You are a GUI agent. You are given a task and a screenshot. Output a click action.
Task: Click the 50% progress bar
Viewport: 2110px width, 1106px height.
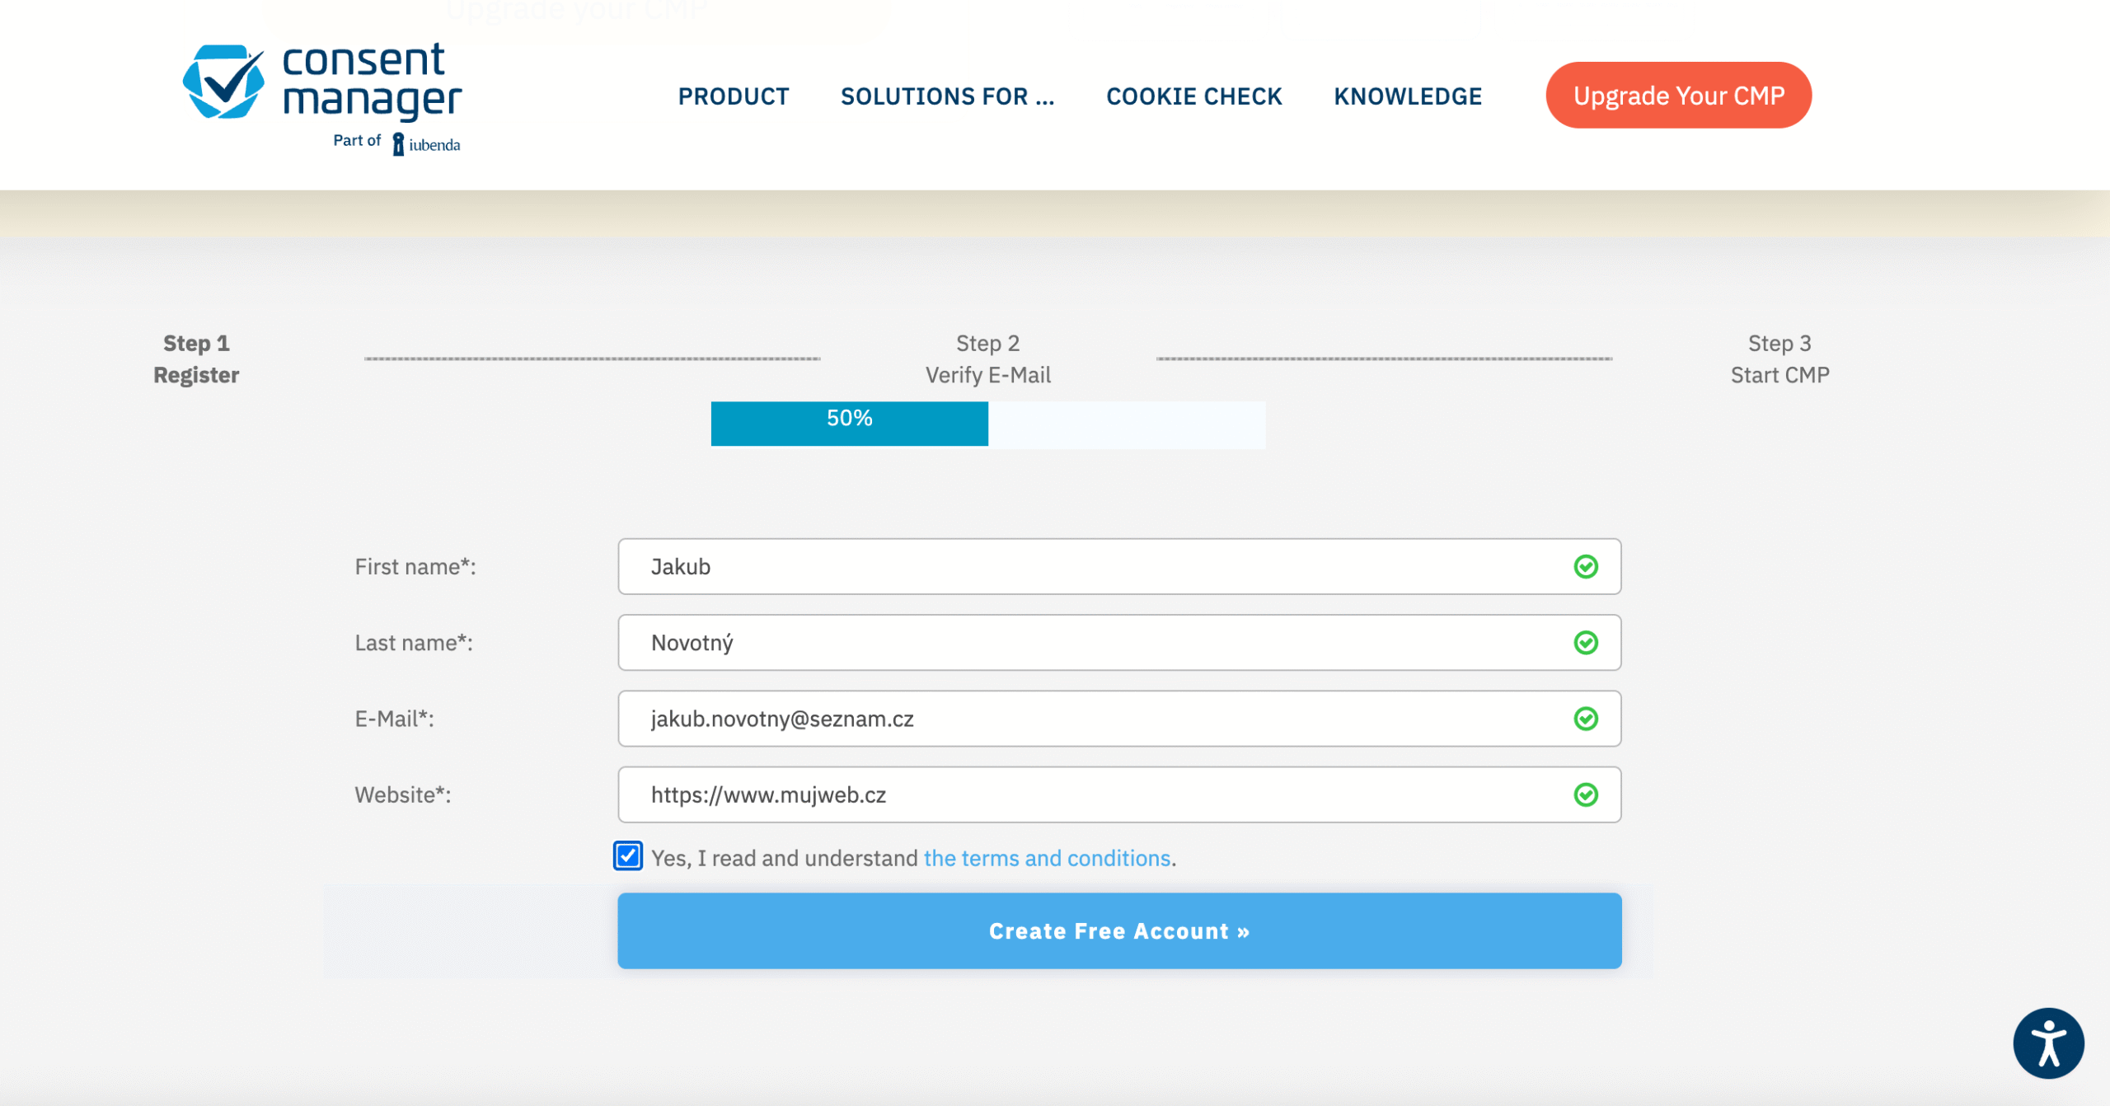pyautogui.click(x=987, y=424)
